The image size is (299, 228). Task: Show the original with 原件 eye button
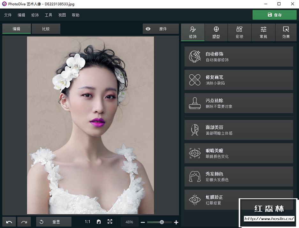click(161, 29)
